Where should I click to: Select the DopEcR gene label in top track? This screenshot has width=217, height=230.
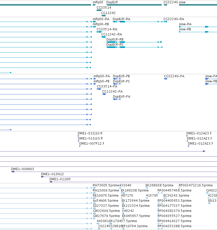(112, 2)
